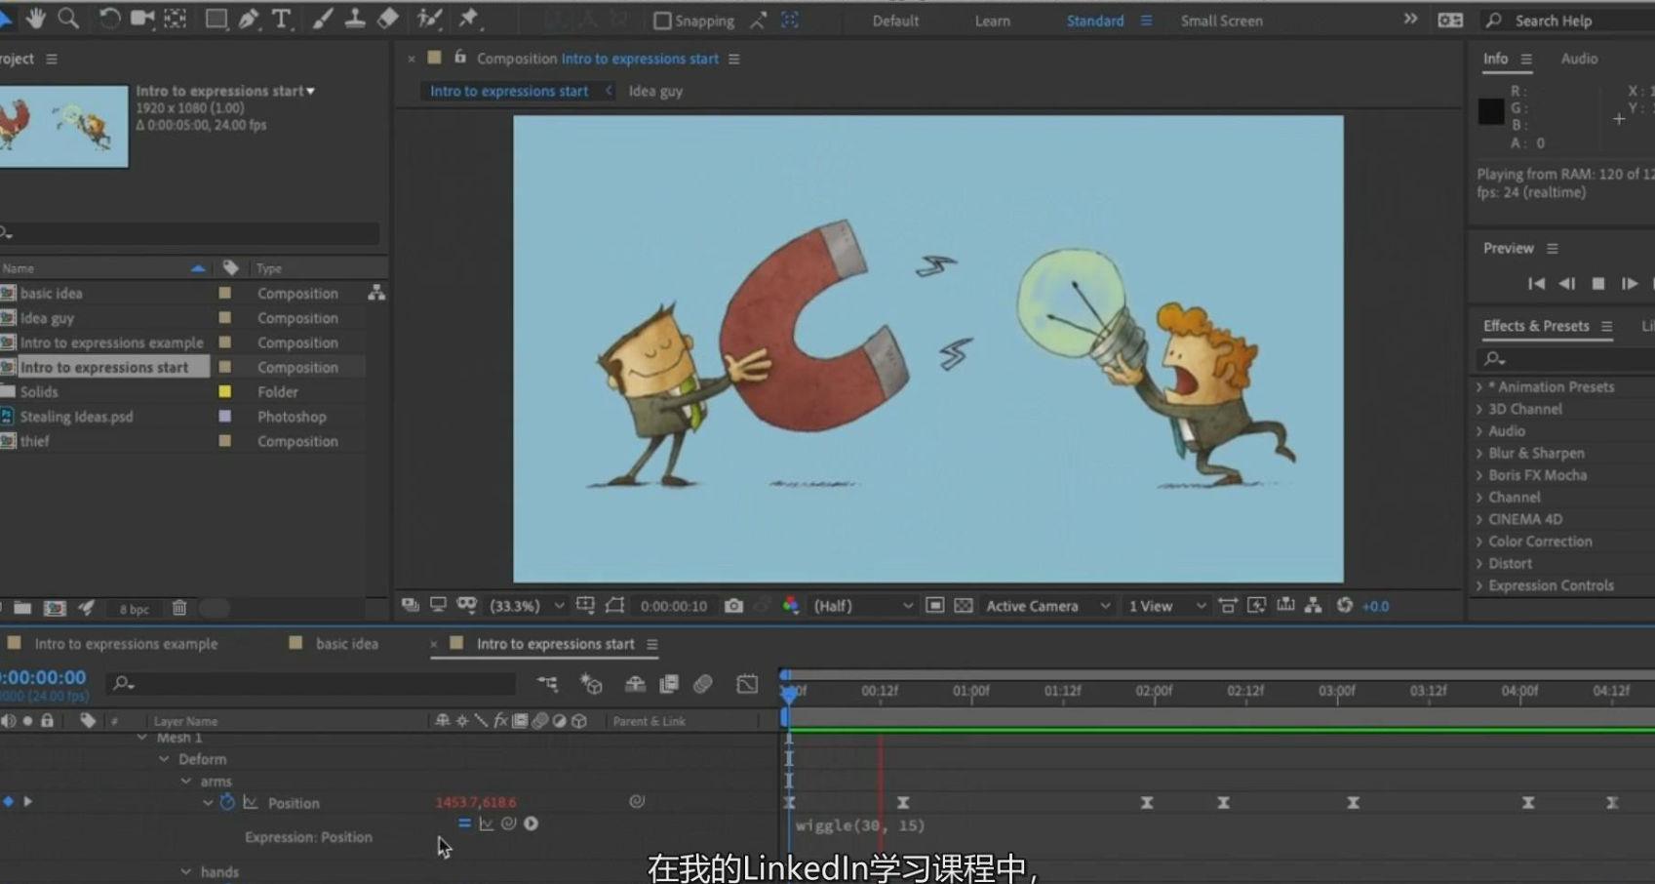Open the composition mini-flowchart in the timeline
Viewport: 1655px width, 884px height.
pyautogui.click(x=547, y=684)
